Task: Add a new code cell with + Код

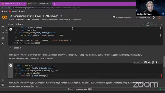Action: (10, 24)
